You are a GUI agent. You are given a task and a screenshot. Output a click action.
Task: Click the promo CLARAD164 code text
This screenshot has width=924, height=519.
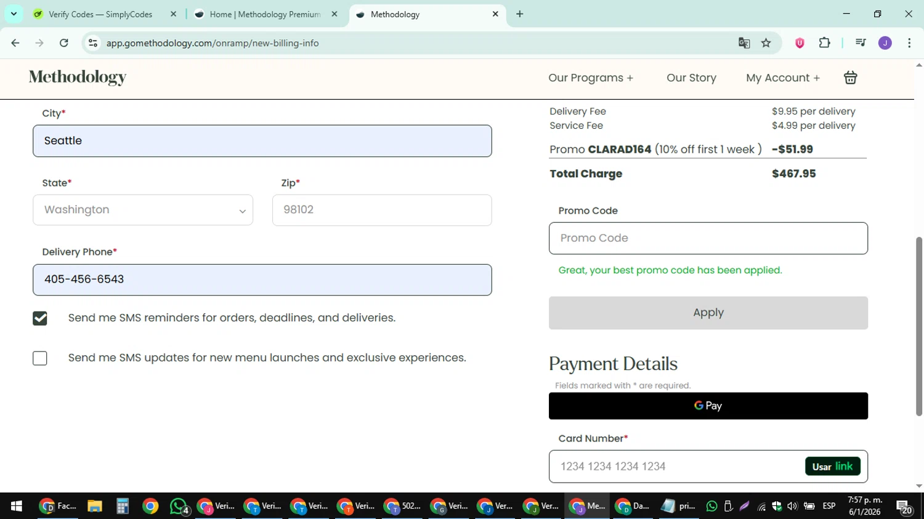point(620,150)
